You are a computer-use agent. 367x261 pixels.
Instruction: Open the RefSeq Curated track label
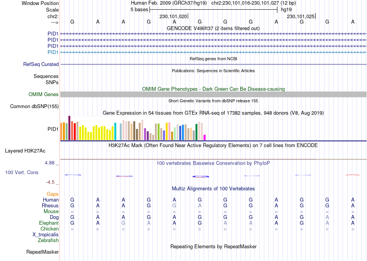(41, 64)
